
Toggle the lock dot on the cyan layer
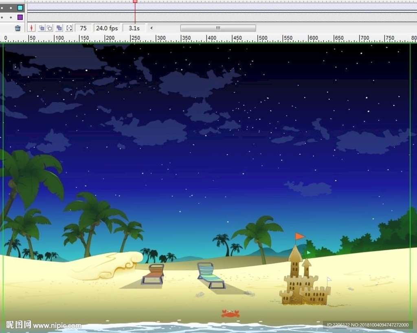[x=11, y=8]
